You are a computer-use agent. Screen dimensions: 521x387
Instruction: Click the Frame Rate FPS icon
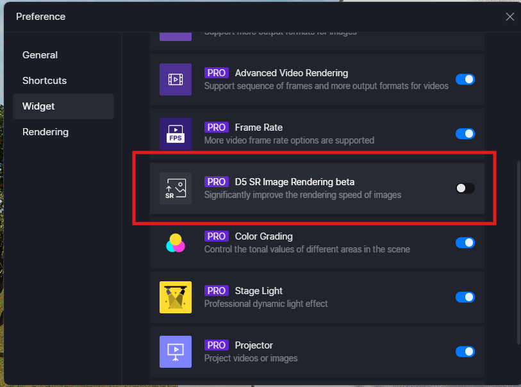tap(175, 134)
